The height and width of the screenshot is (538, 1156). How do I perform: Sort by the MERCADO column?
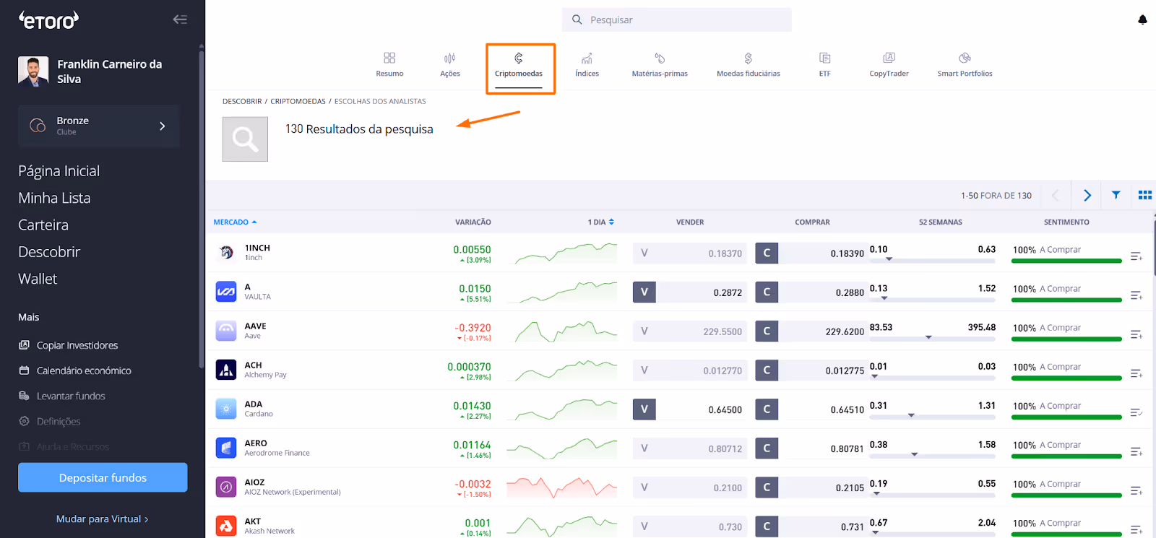235,222
